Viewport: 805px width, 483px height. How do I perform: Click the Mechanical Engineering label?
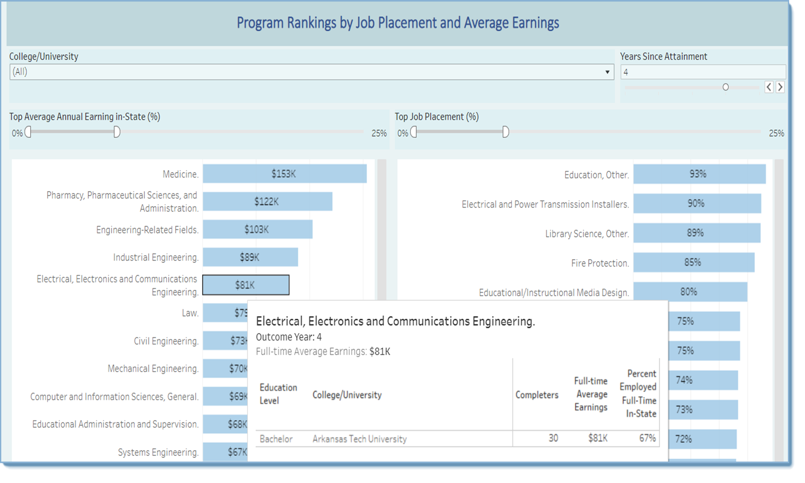[x=153, y=369]
